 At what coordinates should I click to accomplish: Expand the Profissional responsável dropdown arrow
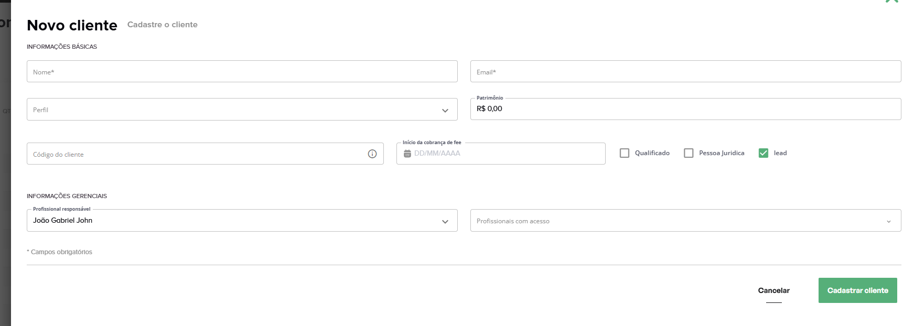[x=445, y=222]
